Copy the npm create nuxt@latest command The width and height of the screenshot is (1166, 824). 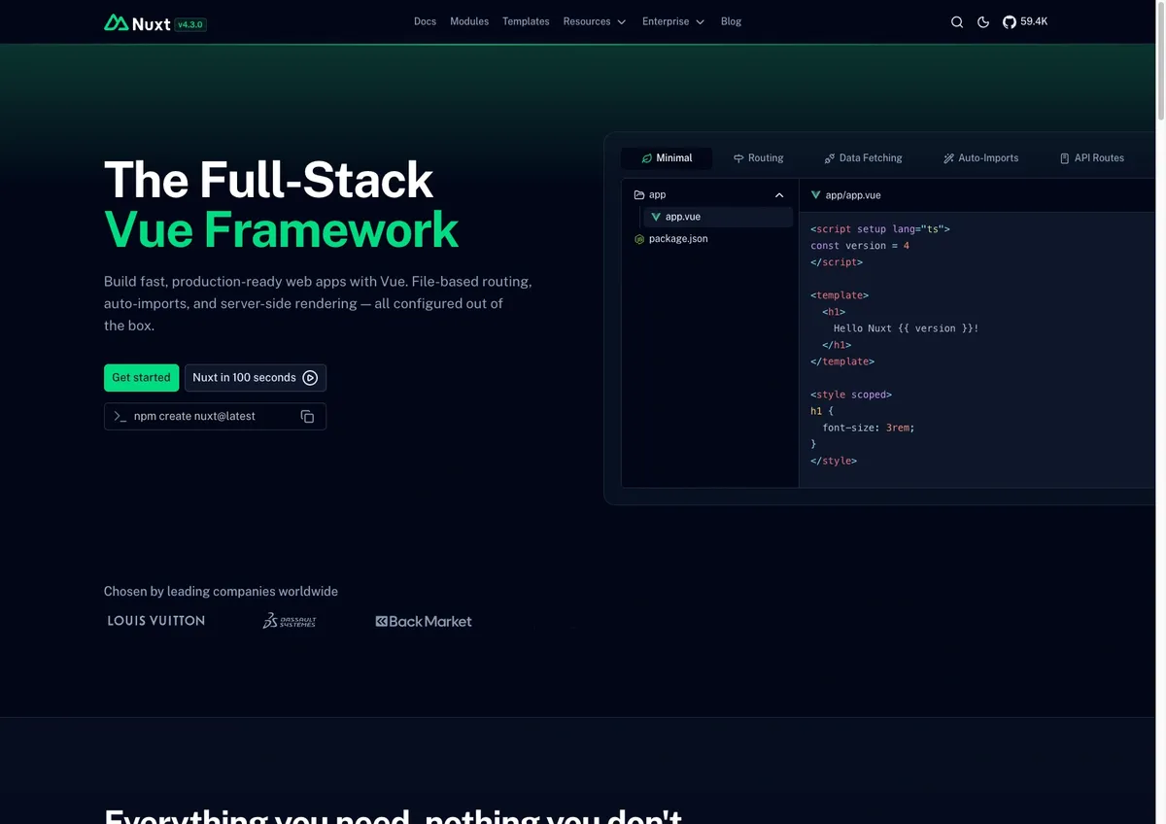click(307, 417)
